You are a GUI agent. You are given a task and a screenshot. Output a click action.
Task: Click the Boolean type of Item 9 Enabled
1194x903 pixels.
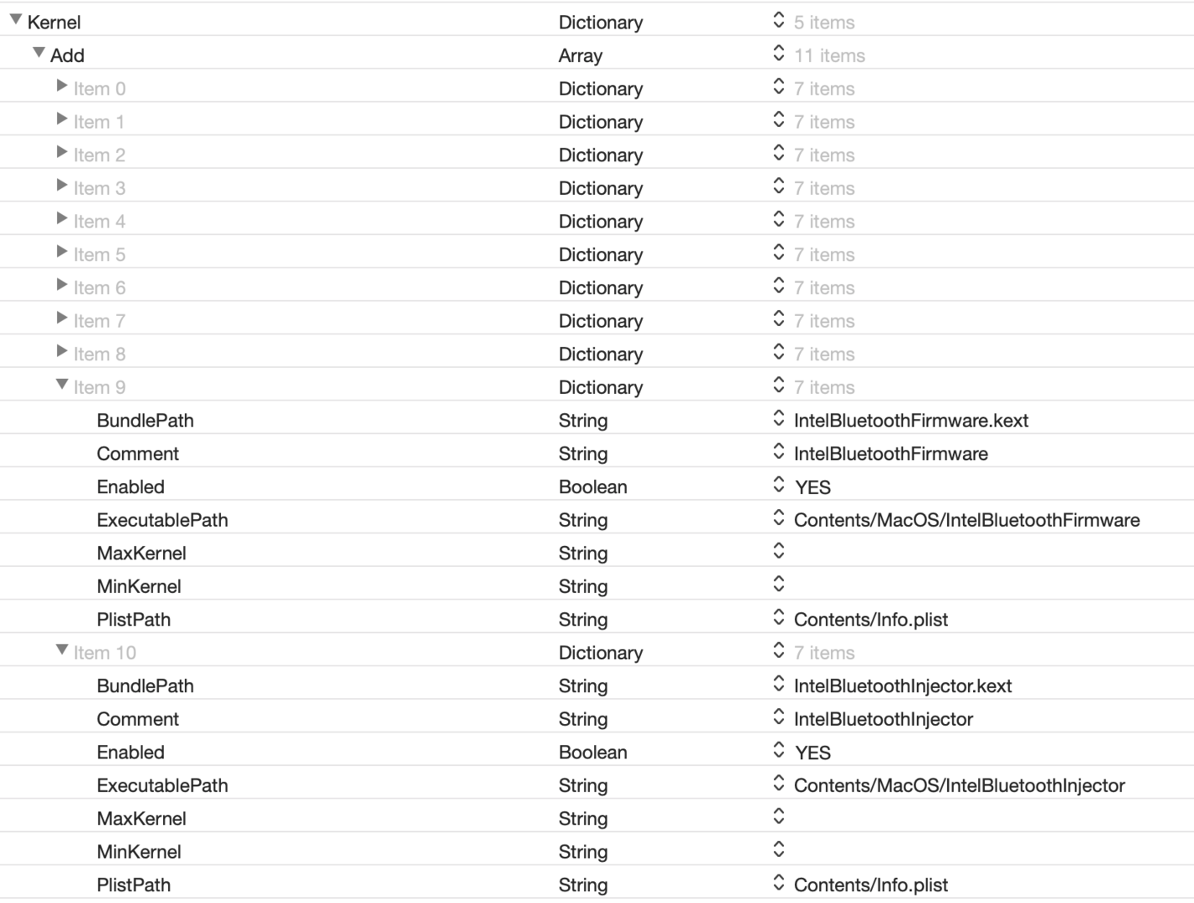pos(592,487)
